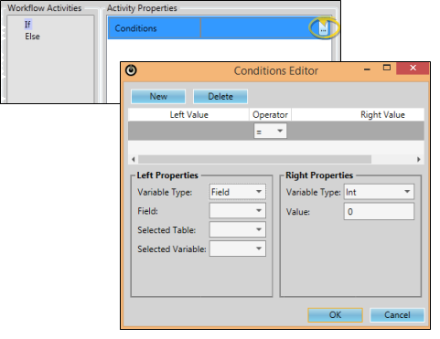Screen dimensions: 440x339
Task: Click the Operator column header
Action: [270, 114]
